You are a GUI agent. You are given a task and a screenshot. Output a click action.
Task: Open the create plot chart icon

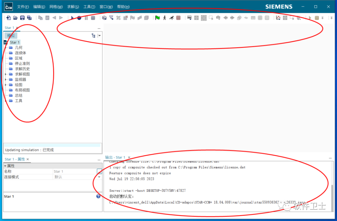coord(278,18)
